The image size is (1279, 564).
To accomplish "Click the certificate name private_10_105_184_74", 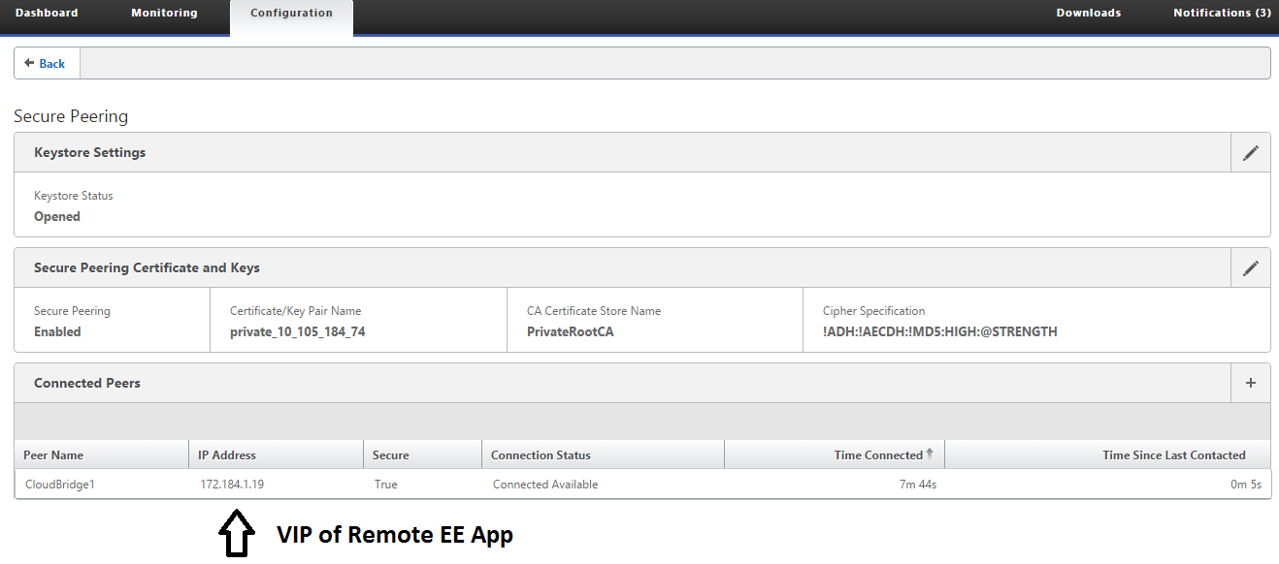I will 297,332.
